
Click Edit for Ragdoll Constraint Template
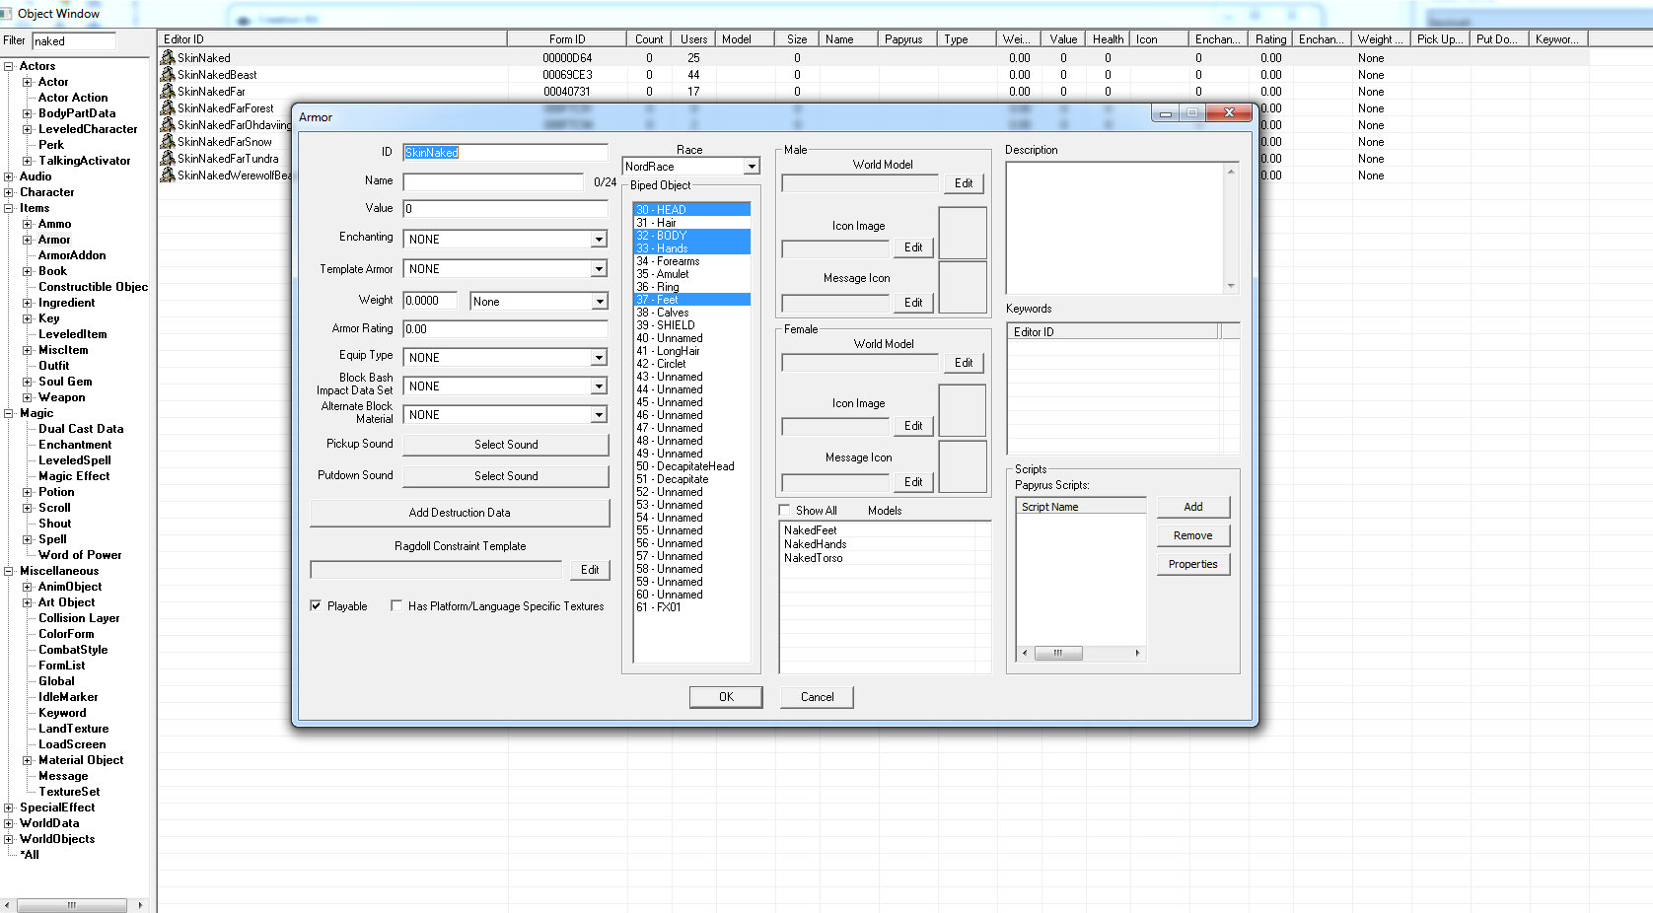point(590,570)
